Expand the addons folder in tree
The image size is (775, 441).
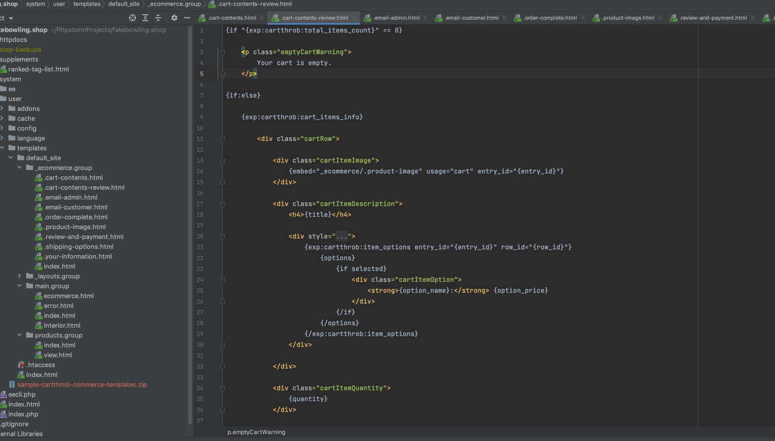pyautogui.click(x=3, y=109)
